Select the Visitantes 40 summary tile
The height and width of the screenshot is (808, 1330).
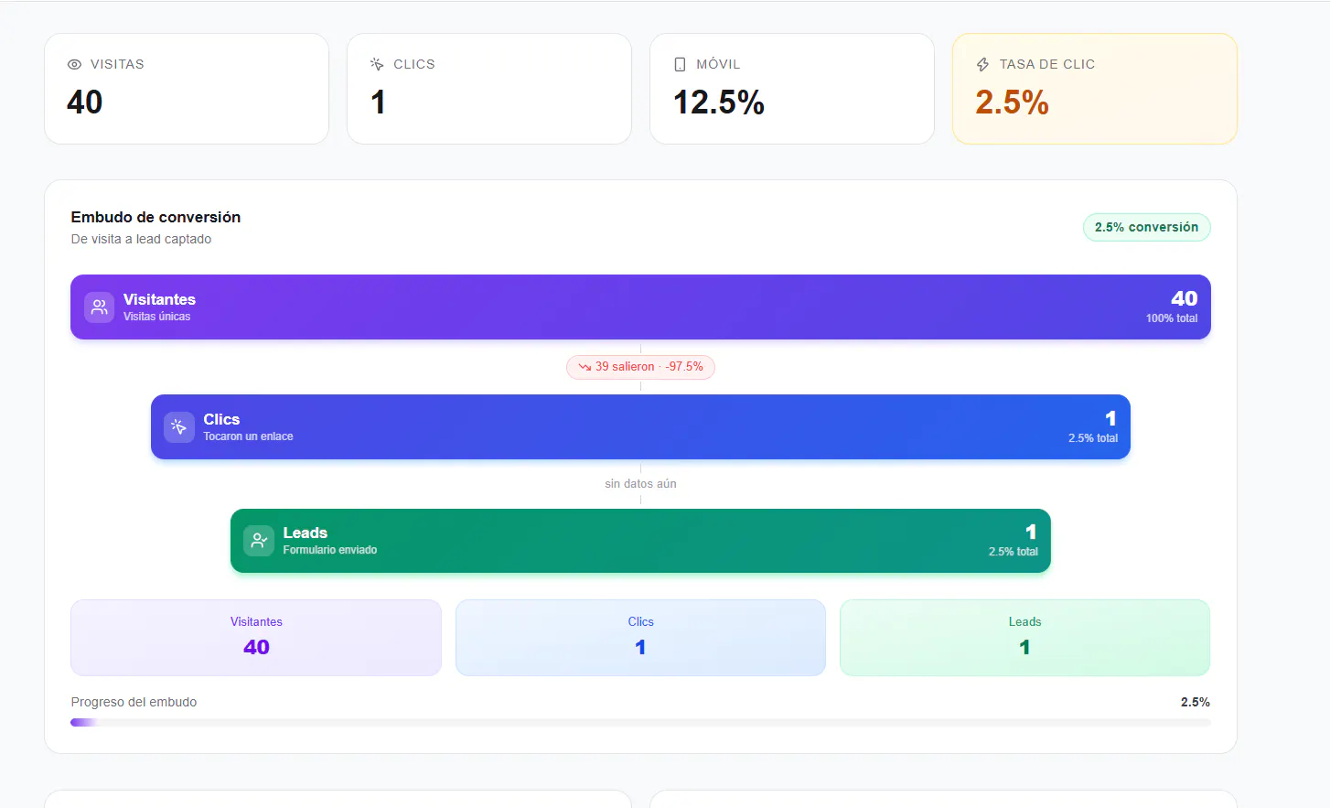click(256, 638)
